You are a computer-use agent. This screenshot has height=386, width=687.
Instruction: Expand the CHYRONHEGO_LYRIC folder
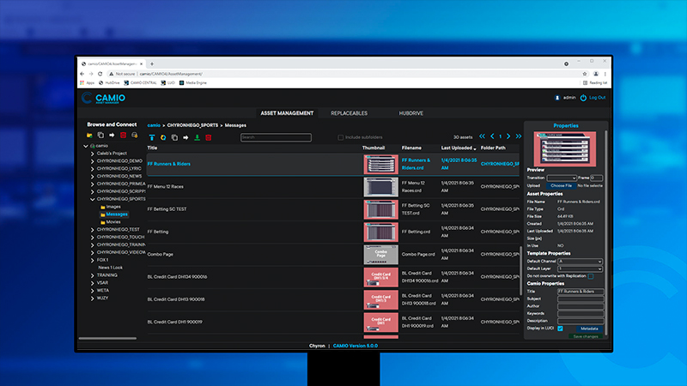point(93,168)
